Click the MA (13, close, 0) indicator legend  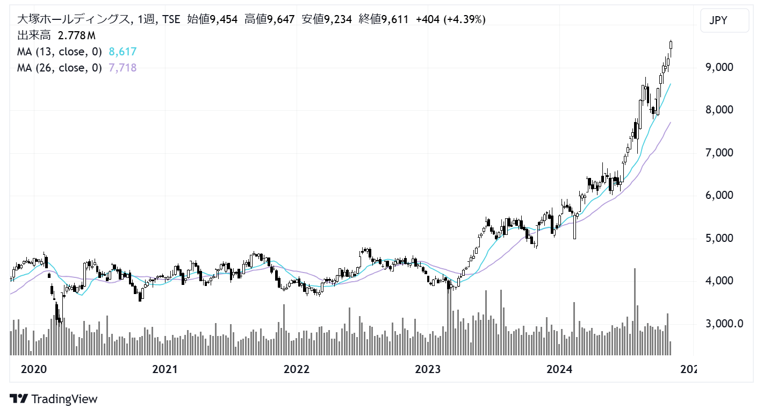[60, 52]
